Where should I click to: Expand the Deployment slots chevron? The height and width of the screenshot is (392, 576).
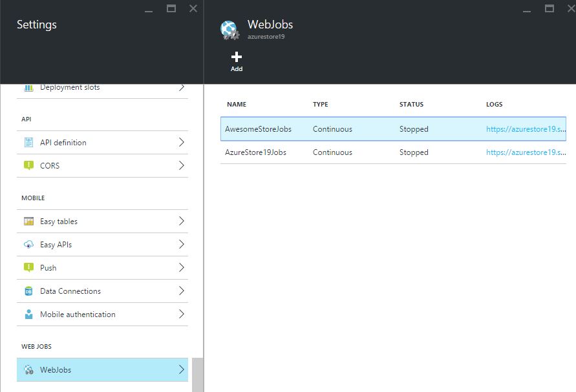click(182, 87)
